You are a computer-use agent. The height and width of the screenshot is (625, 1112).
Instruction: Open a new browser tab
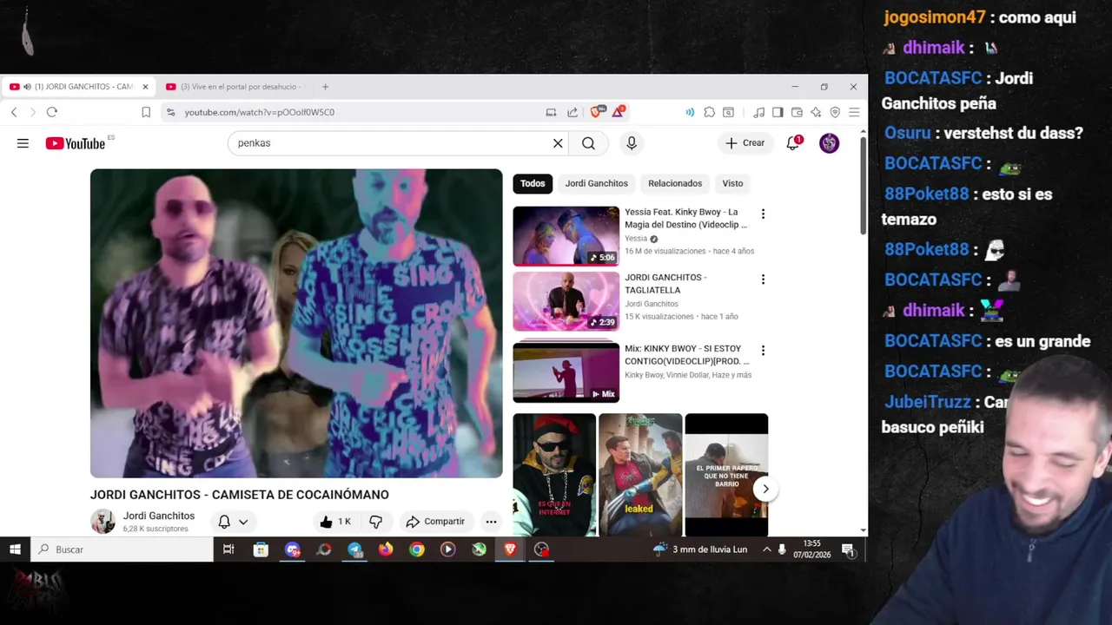click(325, 87)
